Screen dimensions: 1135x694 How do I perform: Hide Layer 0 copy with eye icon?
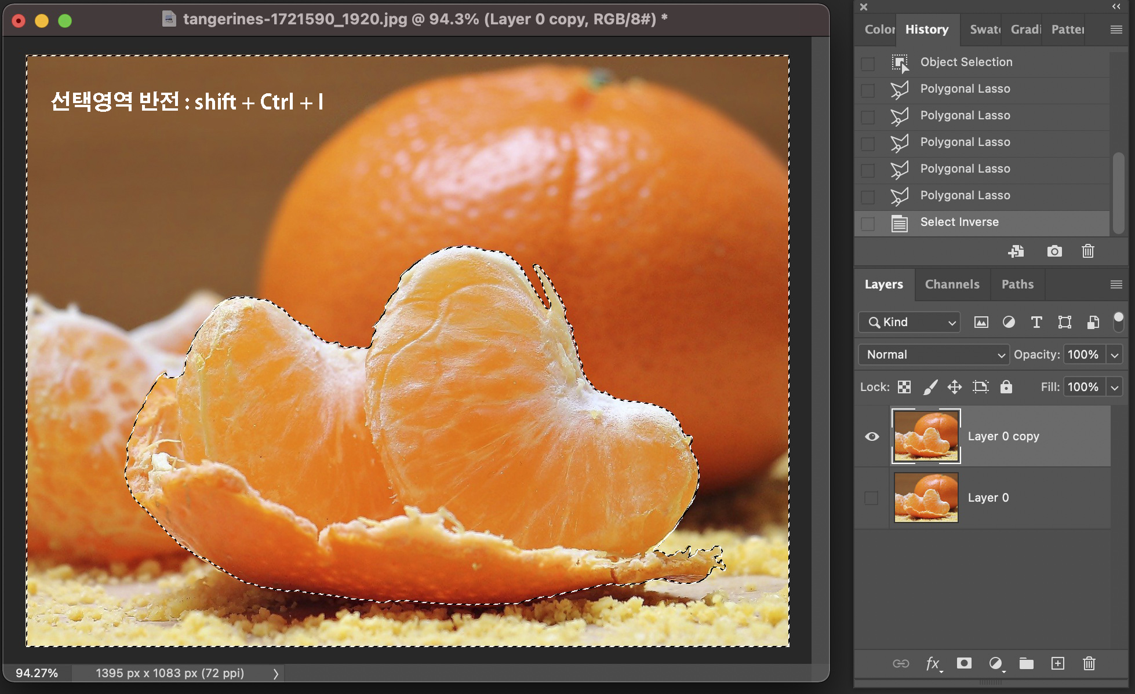(872, 436)
